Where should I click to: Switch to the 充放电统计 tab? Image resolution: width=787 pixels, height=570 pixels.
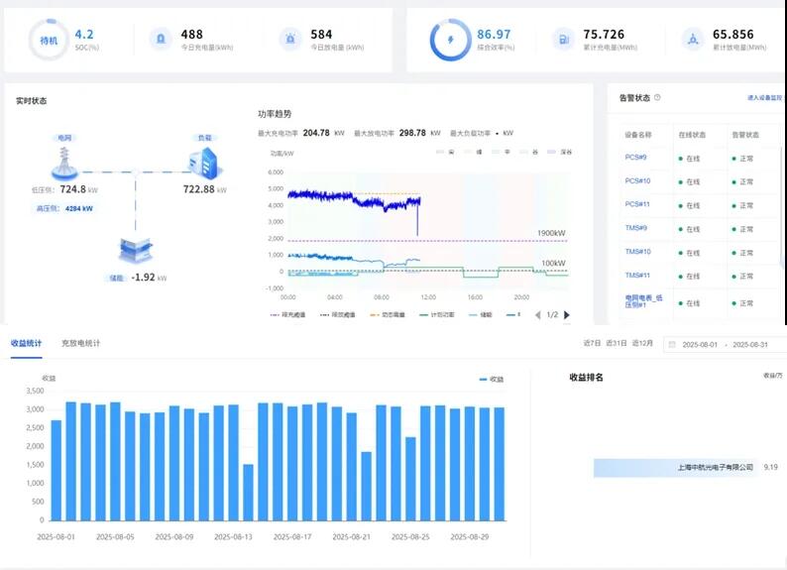tap(80, 343)
